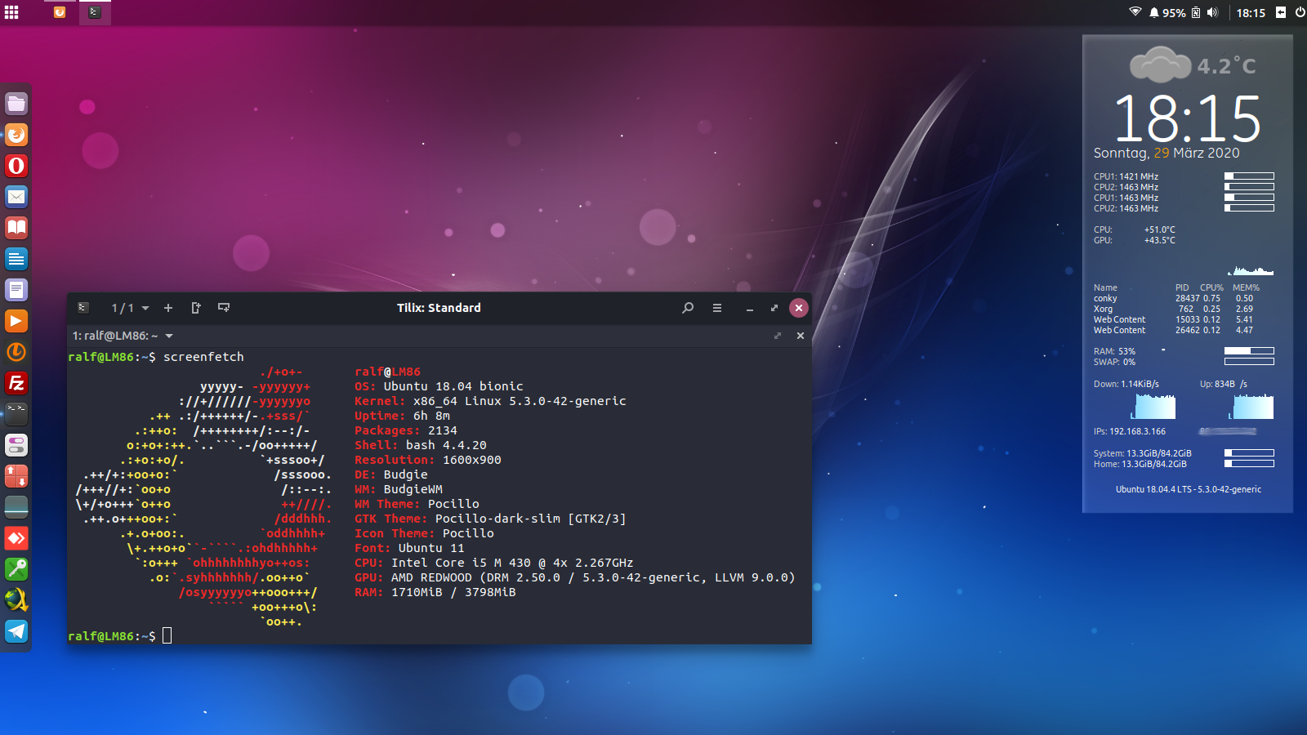This screenshot has width=1307, height=735.
Task: Click 'CPU: Intel Core i5 M 430' line
Action: (x=493, y=563)
